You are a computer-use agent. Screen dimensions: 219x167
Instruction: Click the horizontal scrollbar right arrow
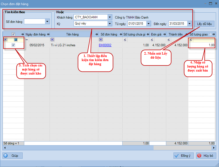(214, 148)
